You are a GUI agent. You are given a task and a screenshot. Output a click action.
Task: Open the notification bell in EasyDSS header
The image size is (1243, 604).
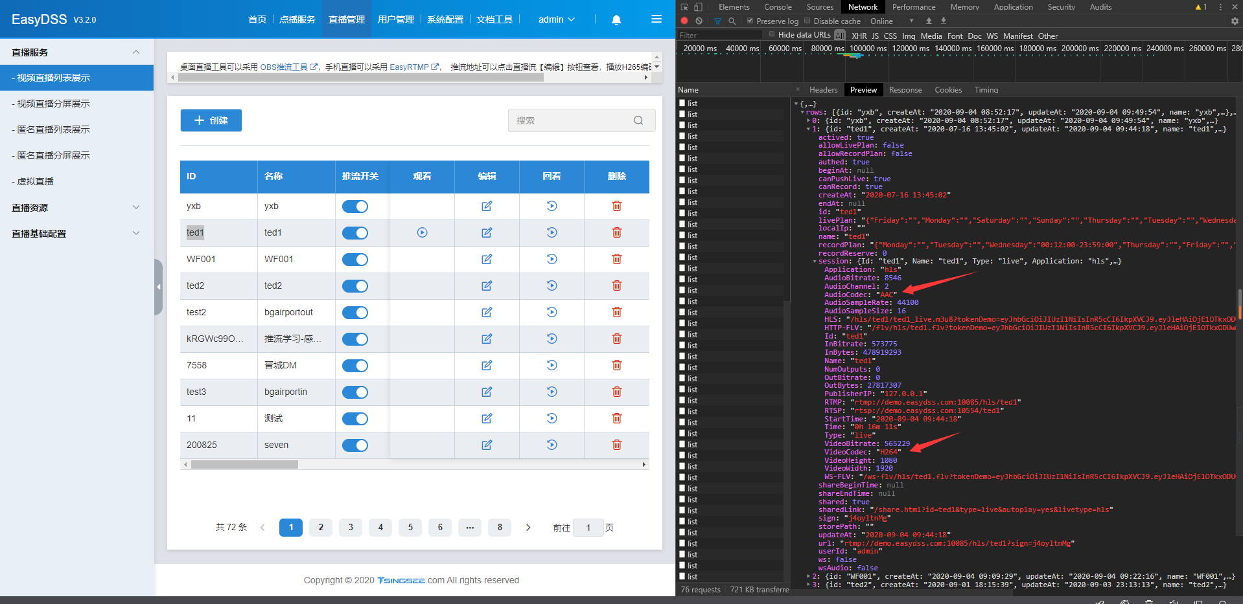(x=616, y=19)
